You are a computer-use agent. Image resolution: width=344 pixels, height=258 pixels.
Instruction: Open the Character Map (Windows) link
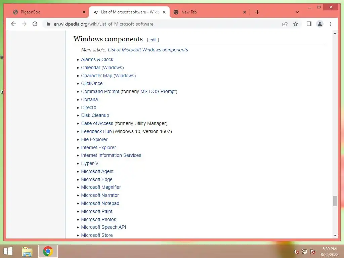(109, 76)
